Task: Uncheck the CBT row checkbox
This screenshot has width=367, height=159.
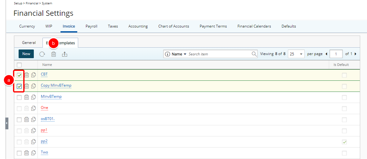Action: pos(19,75)
